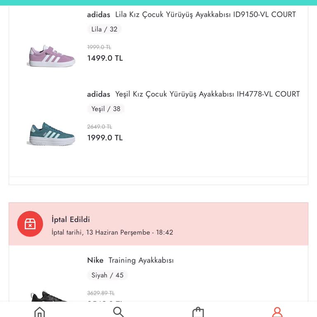Click the adidas brand on lilac shoe

pyautogui.click(x=99, y=15)
